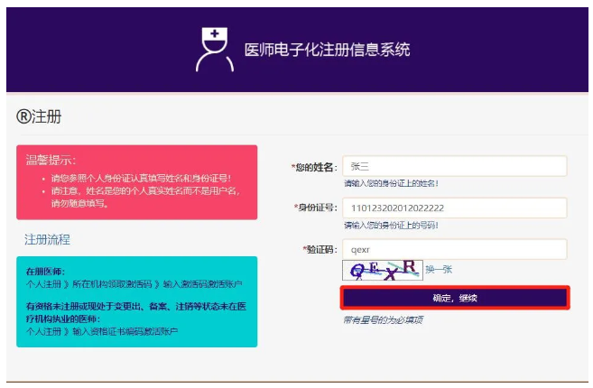Click the 注册流程 section heading
593x388 pixels.
(47, 239)
